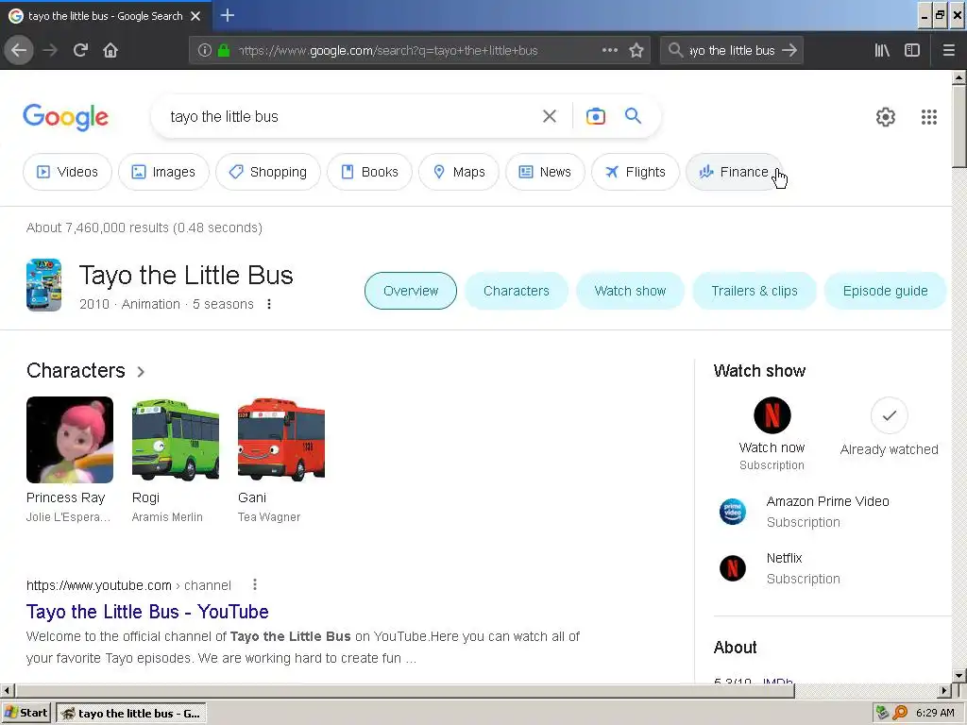Select the taskbar Firefox window button
This screenshot has width=967, height=725.
coord(131,714)
